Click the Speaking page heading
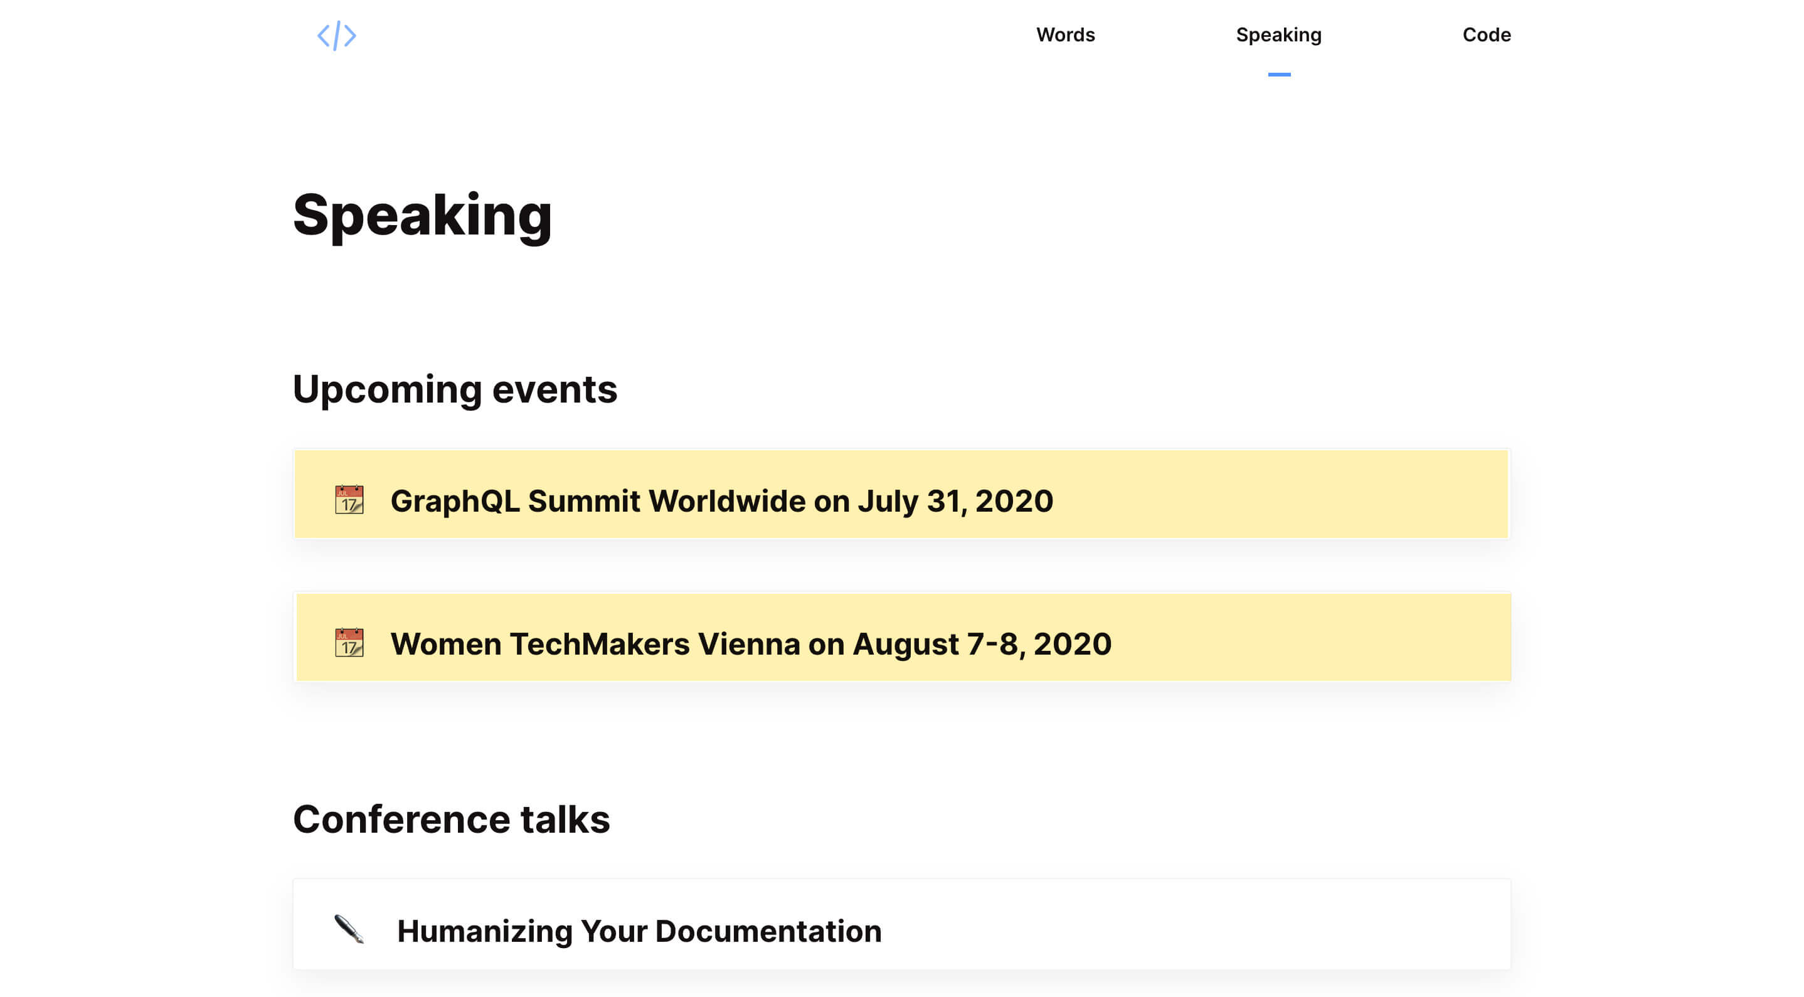Viewport: 1804px width, 997px height. (x=422, y=216)
